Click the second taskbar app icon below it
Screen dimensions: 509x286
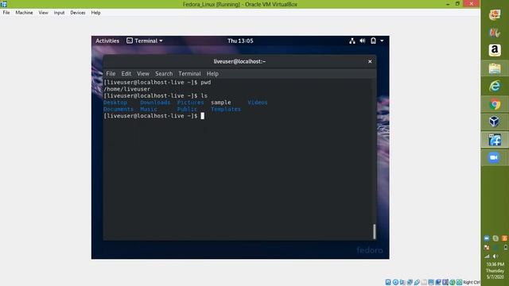(x=495, y=33)
